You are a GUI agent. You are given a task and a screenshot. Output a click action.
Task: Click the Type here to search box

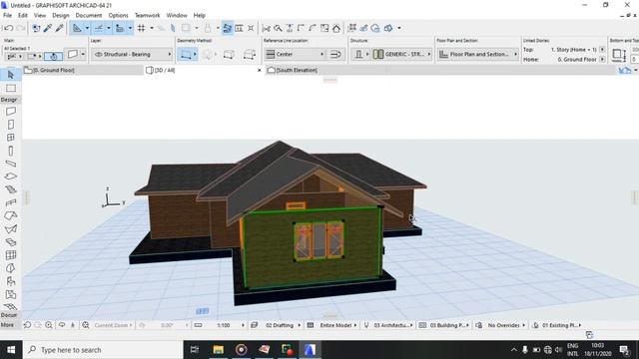[103, 350]
